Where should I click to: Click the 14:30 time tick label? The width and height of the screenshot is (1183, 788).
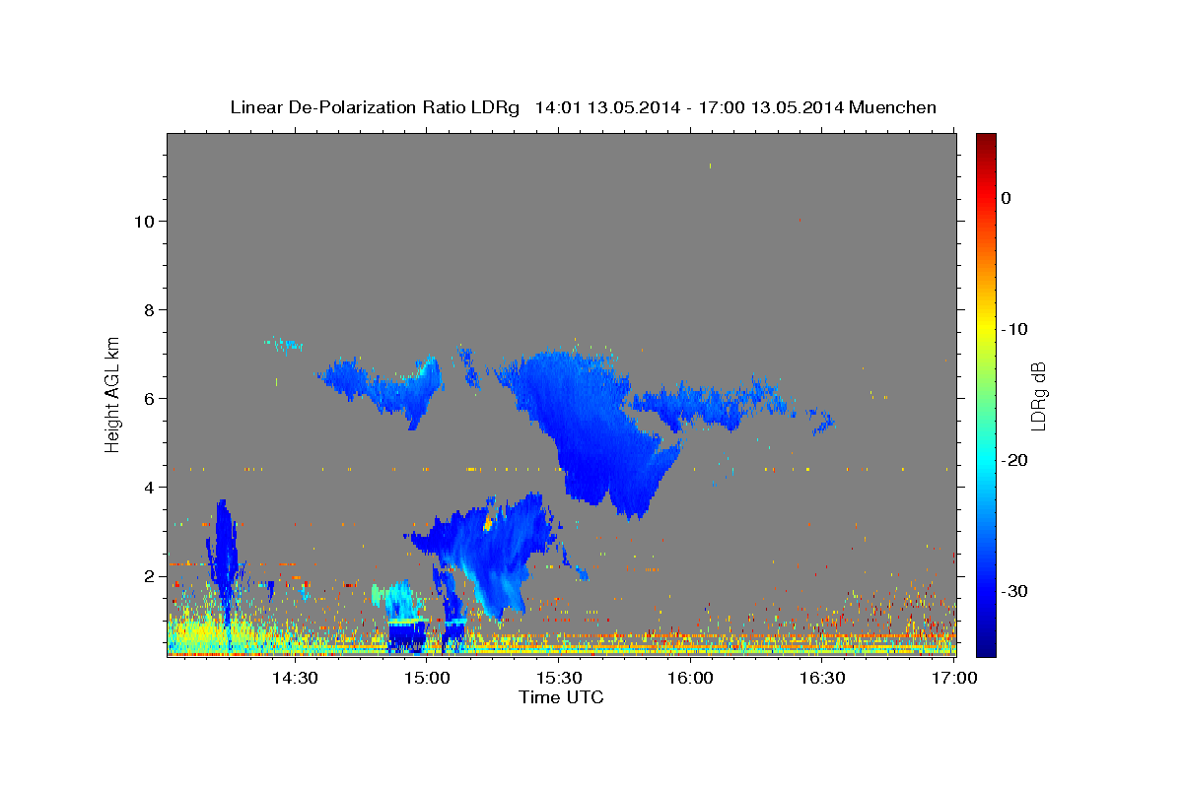pos(295,678)
